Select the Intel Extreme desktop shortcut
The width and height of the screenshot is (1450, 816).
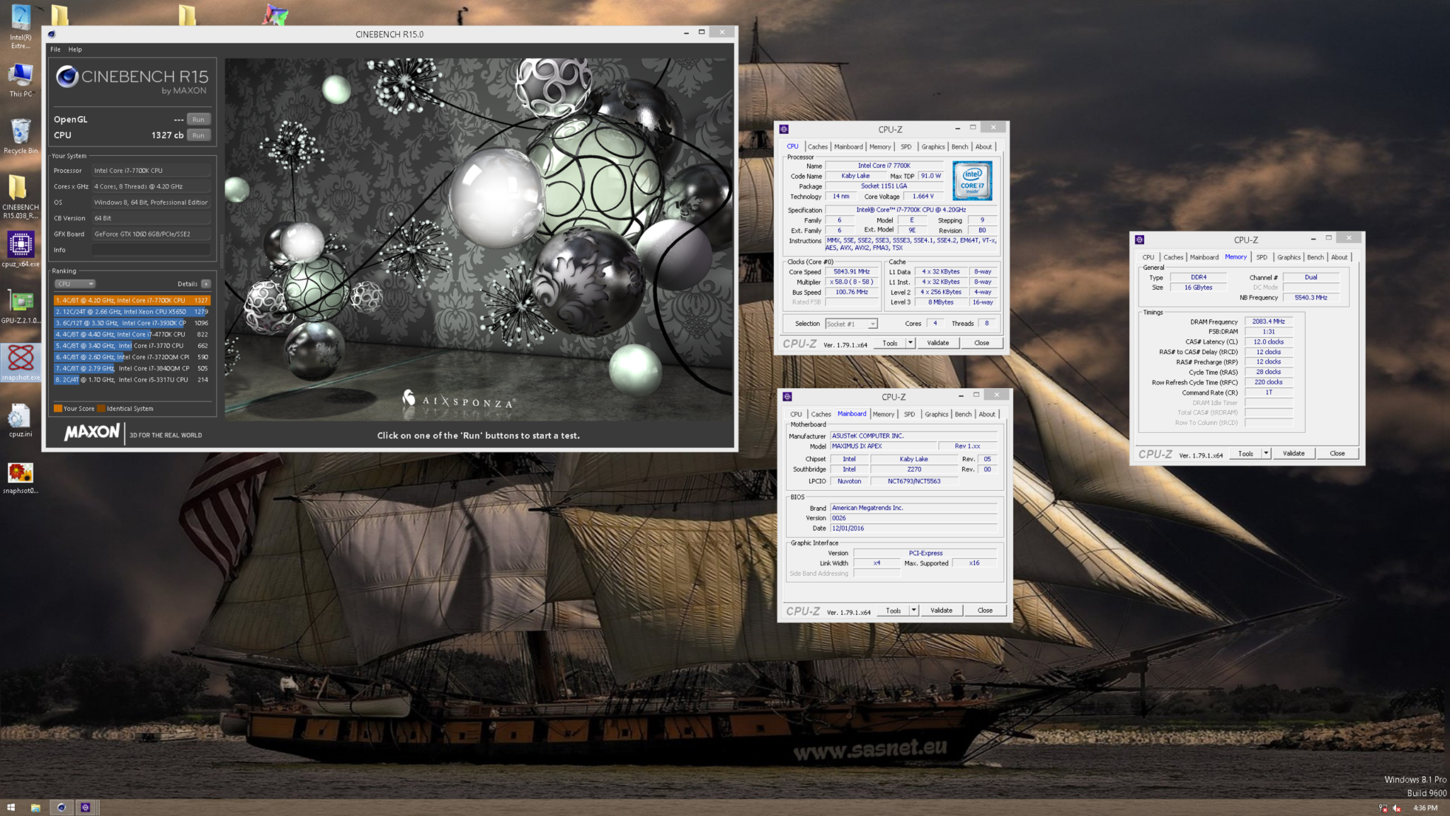coord(21,26)
